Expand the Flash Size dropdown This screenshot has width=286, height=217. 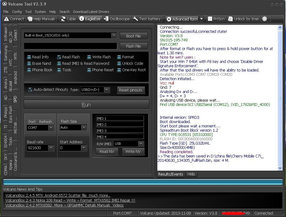(84, 128)
